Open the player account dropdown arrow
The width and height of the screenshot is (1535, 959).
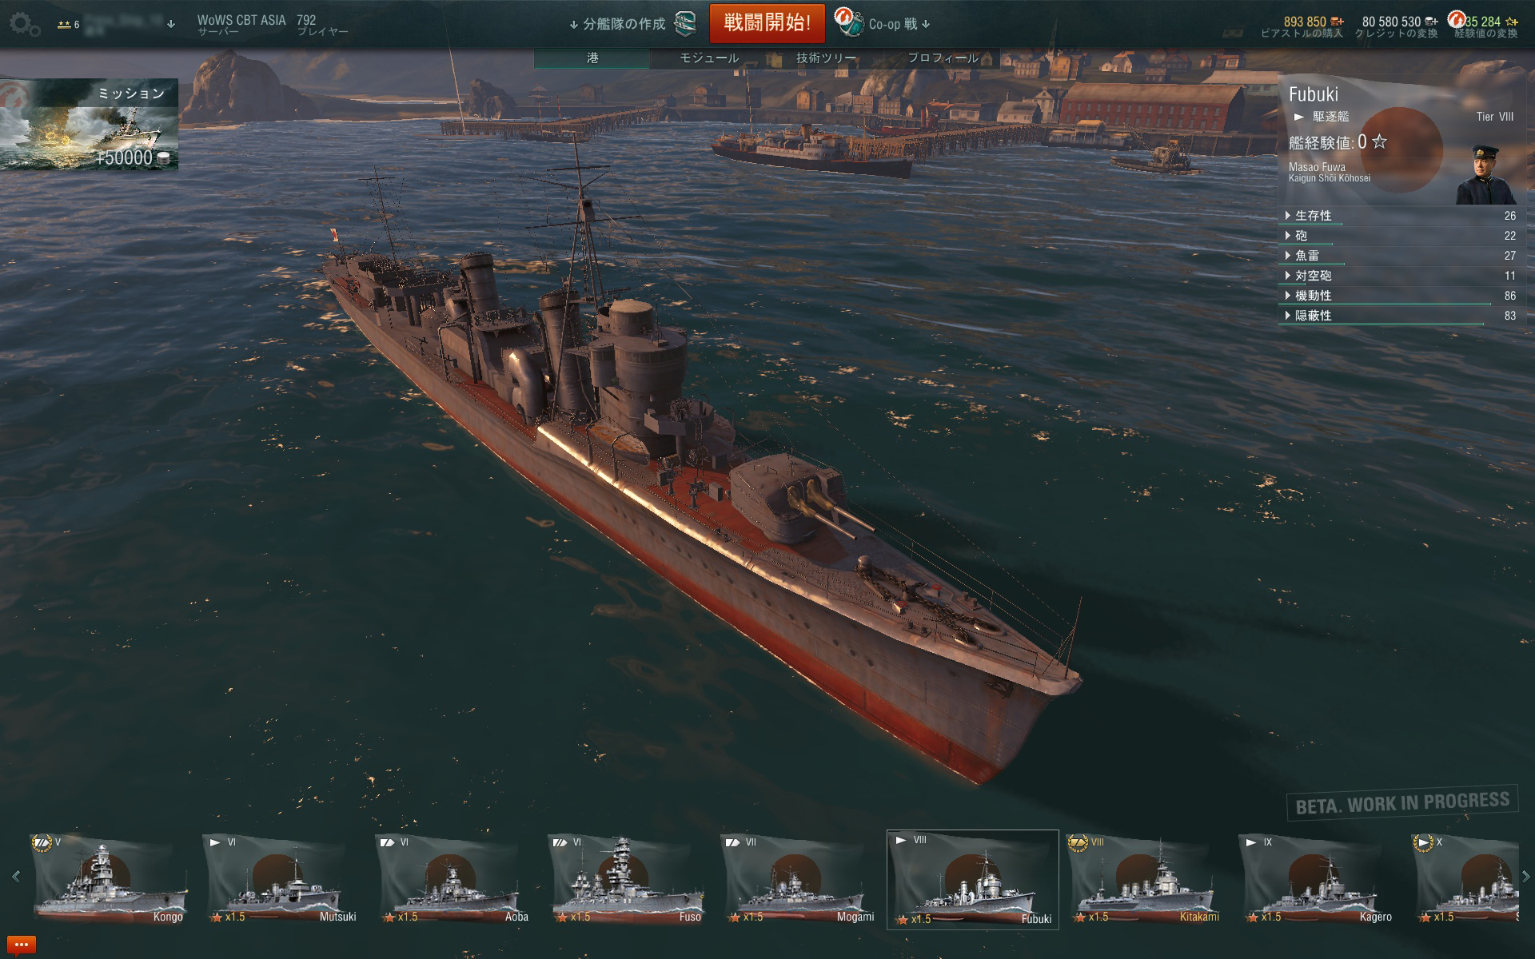click(x=170, y=24)
